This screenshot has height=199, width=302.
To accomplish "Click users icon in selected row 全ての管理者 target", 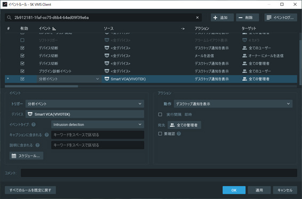I will pyautogui.click(x=244, y=79).
